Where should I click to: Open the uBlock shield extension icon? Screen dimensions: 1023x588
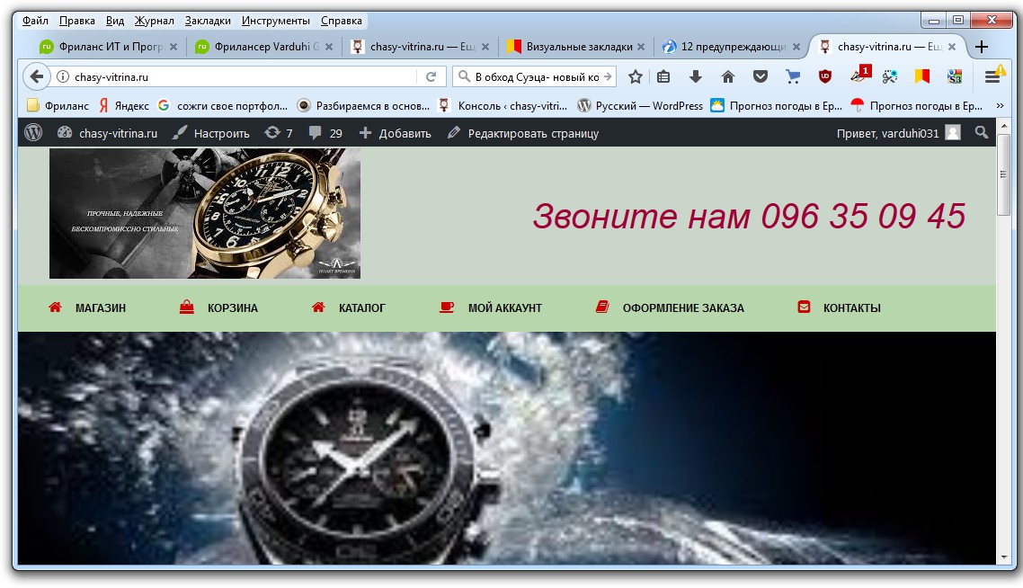pyautogui.click(x=825, y=77)
